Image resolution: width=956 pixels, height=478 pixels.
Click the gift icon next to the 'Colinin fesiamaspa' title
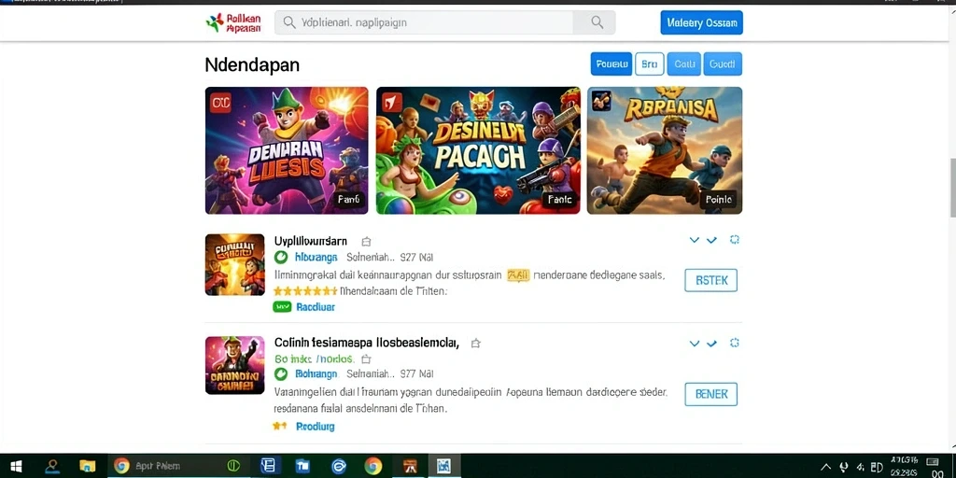tap(475, 344)
